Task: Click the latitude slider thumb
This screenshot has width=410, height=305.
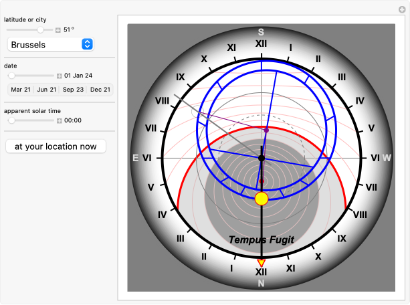Action: (x=41, y=29)
